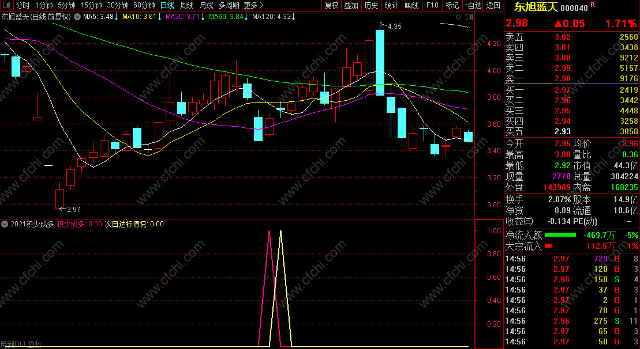The image size is (640, 349).
Task: Click the 换手 2.87% turnover value
Action: [x=560, y=199]
